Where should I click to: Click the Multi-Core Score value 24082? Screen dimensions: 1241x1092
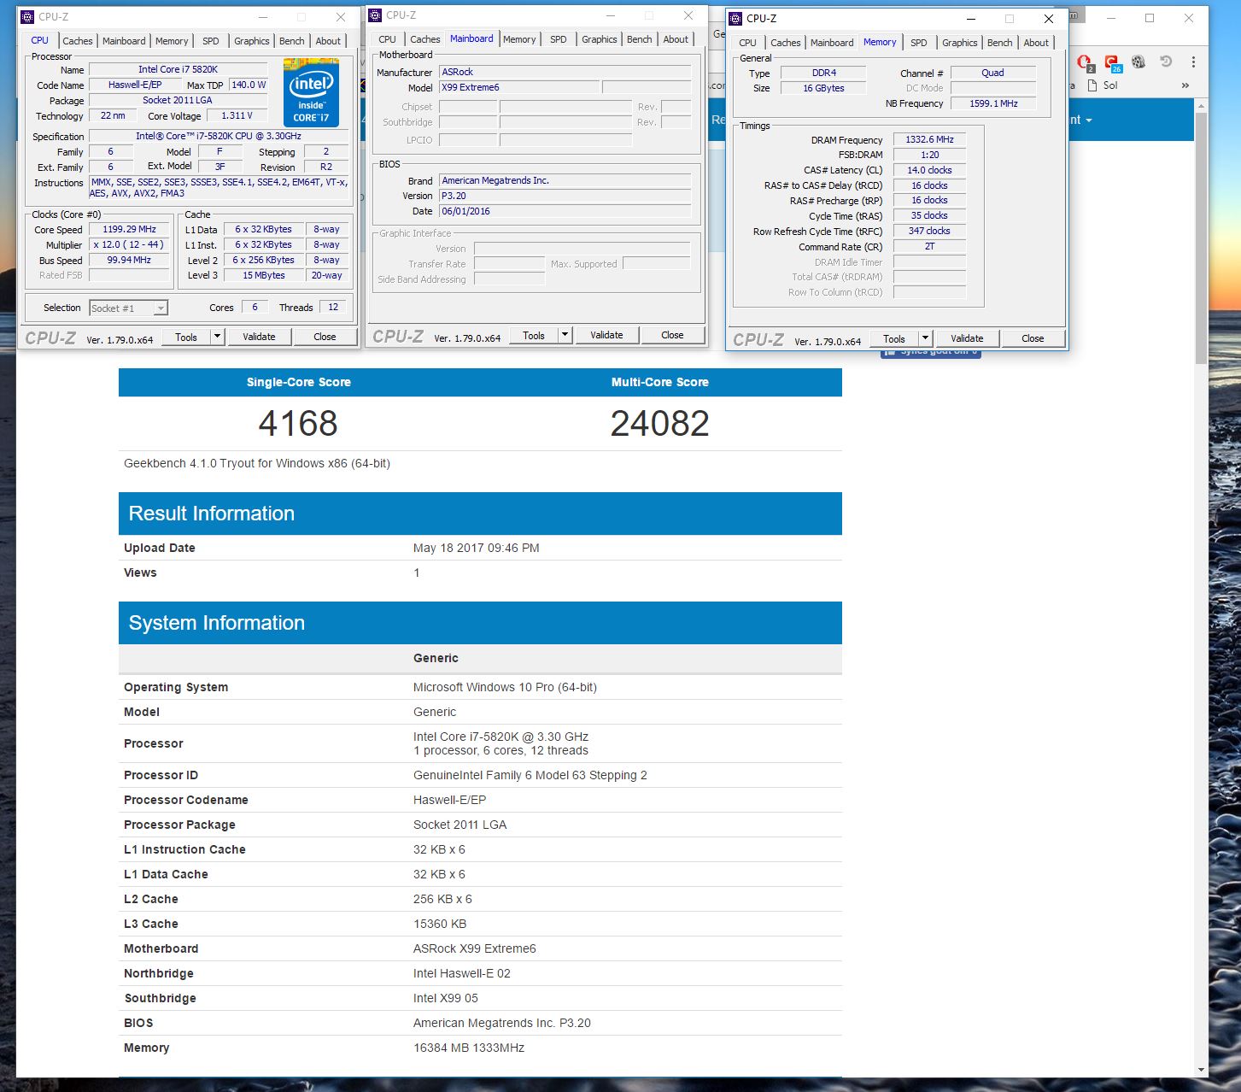660,423
